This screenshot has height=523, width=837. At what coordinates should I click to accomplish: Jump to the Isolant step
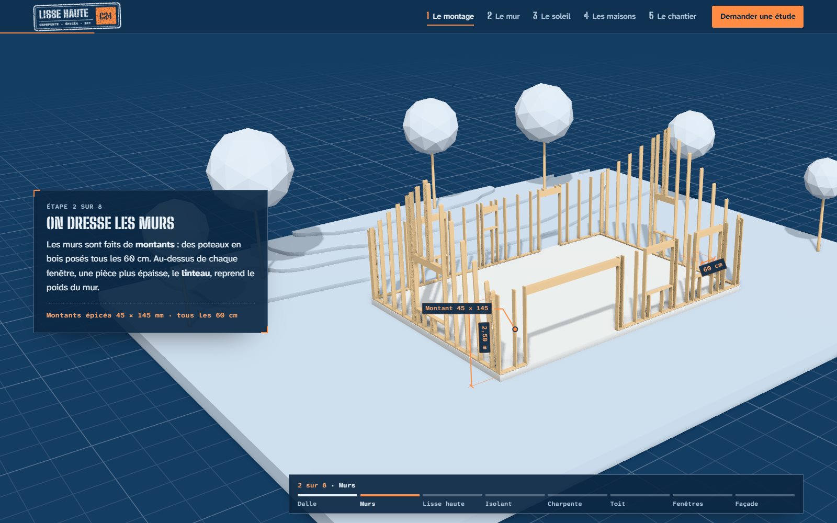click(515, 501)
